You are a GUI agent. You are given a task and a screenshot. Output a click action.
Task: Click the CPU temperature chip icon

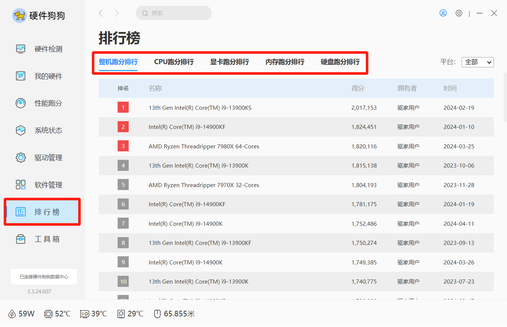[48, 314]
